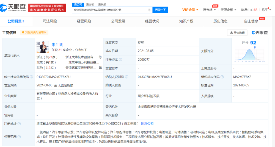Show info icon next to 经营范围
Viewport: 275px width, 147px height.
pos(19,137)
